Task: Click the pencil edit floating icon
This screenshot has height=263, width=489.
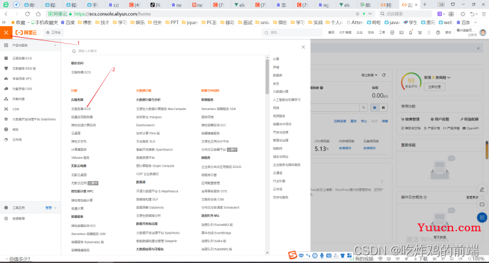Action: (x=482, y=189)
